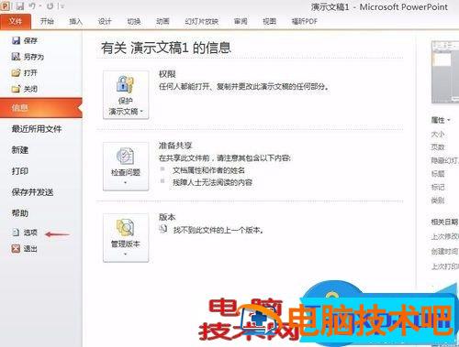Switch to the 设计 ribbon tab
Viewport: 459px width, 347px height.
point(105,21)
